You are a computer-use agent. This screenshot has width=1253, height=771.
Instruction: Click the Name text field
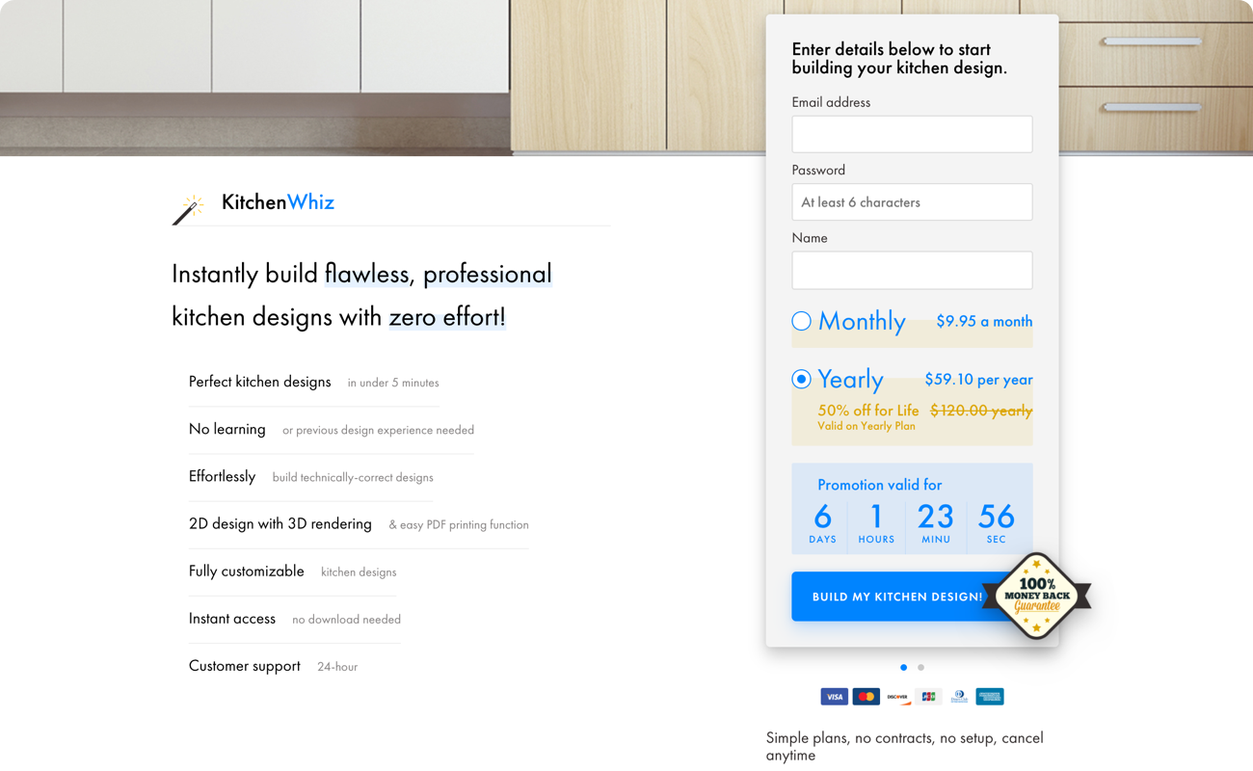[912, 270]
